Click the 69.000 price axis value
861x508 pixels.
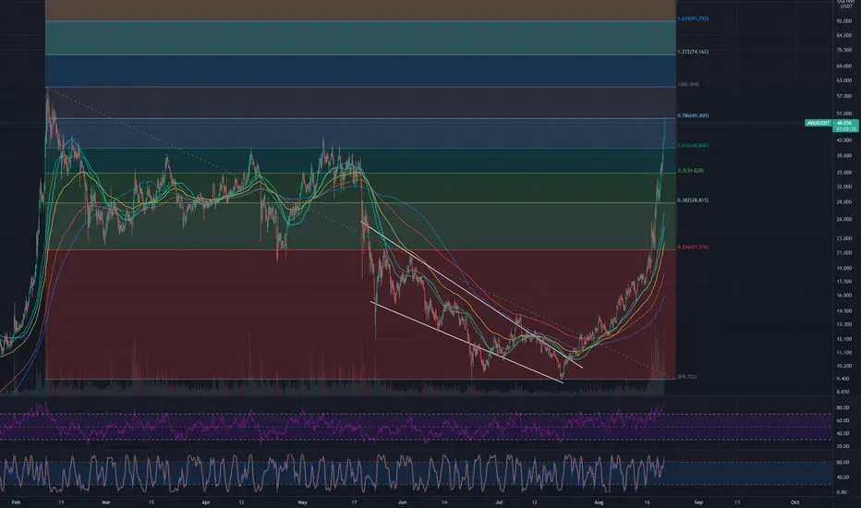(843, 66)
